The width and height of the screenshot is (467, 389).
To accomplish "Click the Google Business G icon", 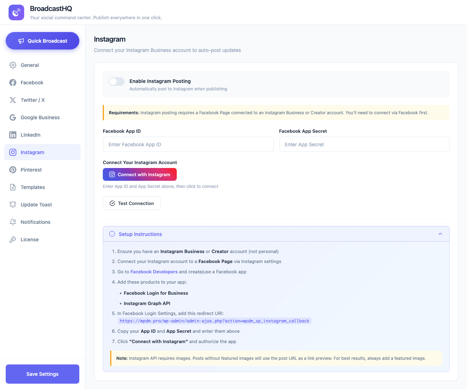I will pyautogui.click(x=13, y=117).
